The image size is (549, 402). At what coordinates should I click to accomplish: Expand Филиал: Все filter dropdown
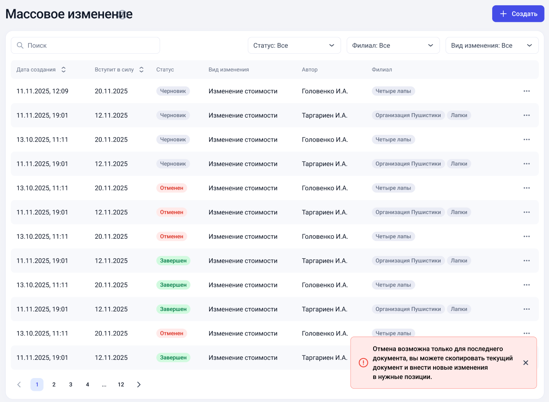[x=393, y=45]
